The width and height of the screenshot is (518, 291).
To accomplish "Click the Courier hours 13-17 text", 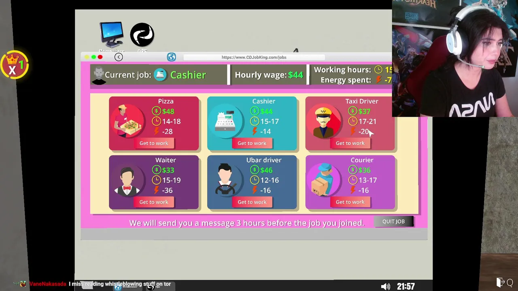I will [367, 180].
